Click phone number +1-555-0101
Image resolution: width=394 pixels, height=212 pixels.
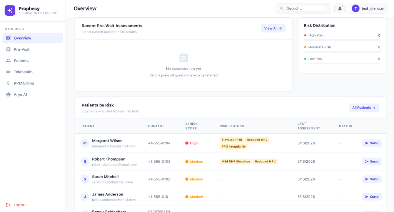tap(159, 197)
